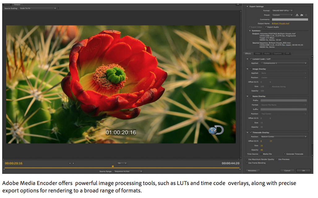The image size is (318, 198).
Task: Disable the Timecode Overlay checkbox
Action: (x=251, y=132)
